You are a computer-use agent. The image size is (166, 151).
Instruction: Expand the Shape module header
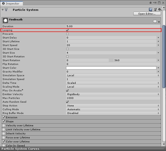(81, 121)
